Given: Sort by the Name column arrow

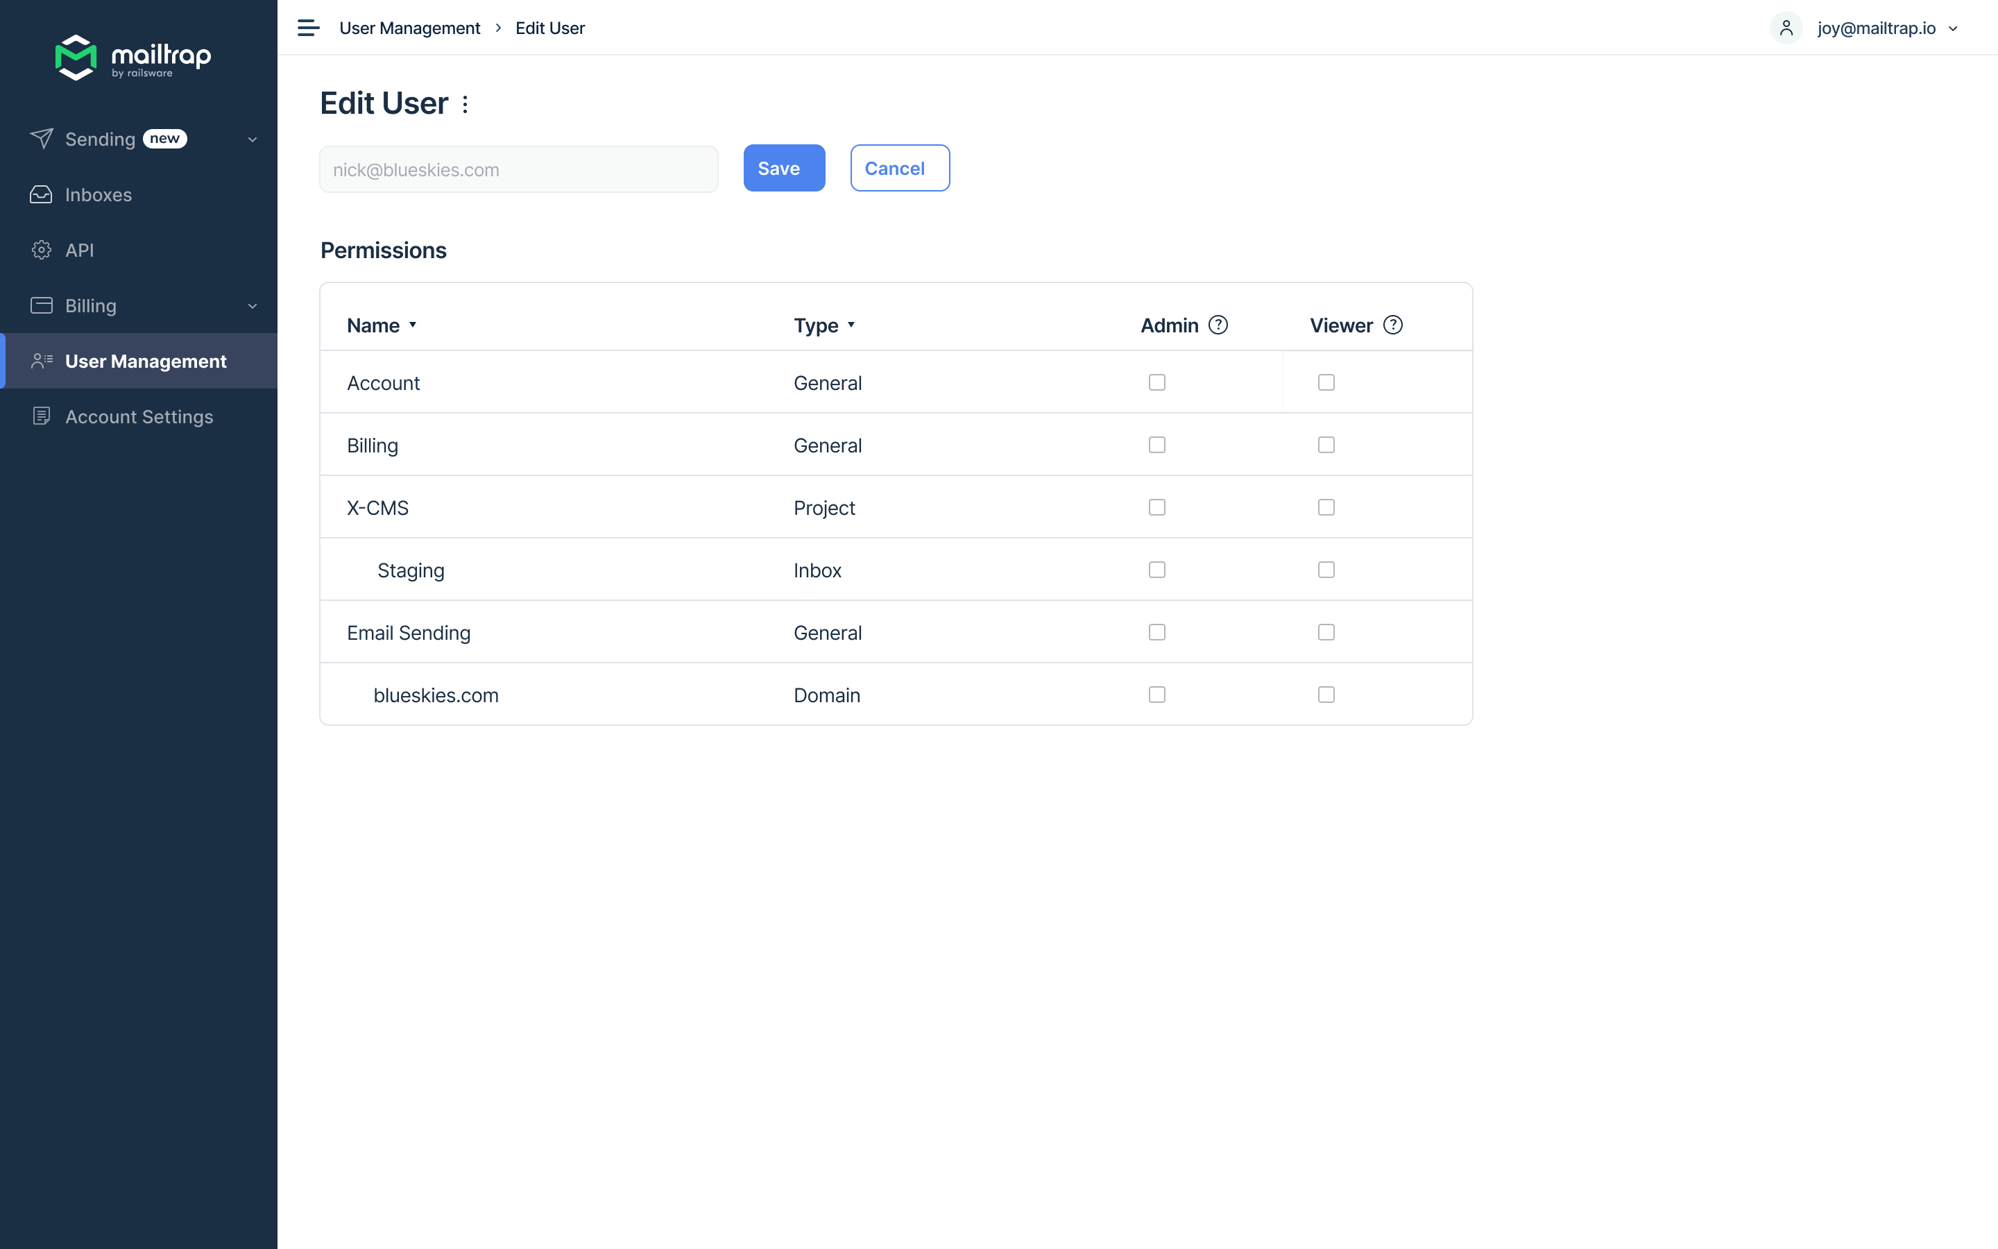Looking at the screenshot, I should 413,325.
